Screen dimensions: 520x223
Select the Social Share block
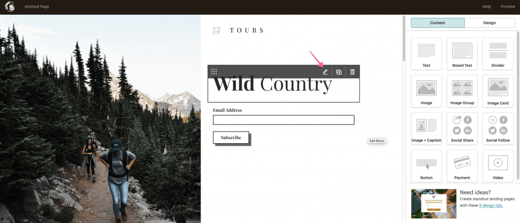tap(462, 129)
